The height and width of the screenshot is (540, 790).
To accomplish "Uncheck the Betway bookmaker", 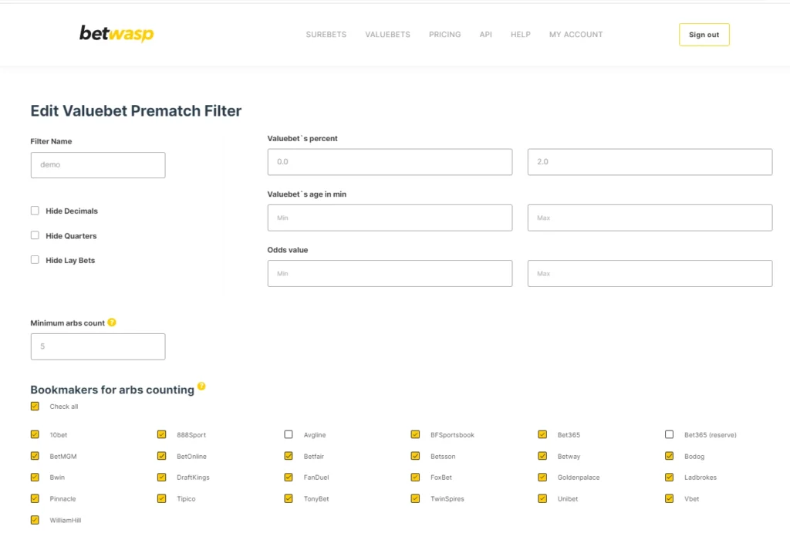I will (x=542, y=456).
